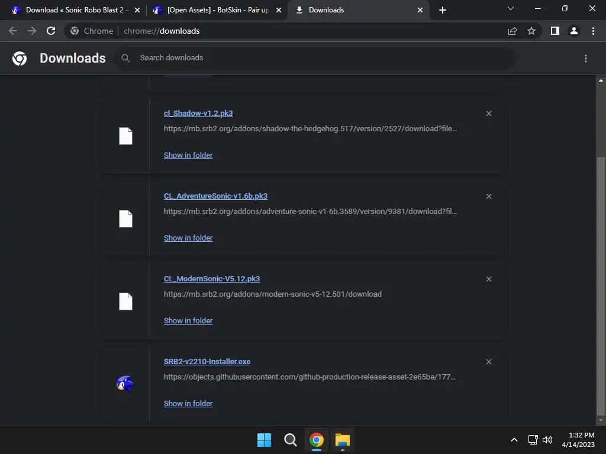This screenshot has width=606, height=454.
Task: Click the file icon for cl_Shadow-v1.2.pk3
Action: point(125,136)
